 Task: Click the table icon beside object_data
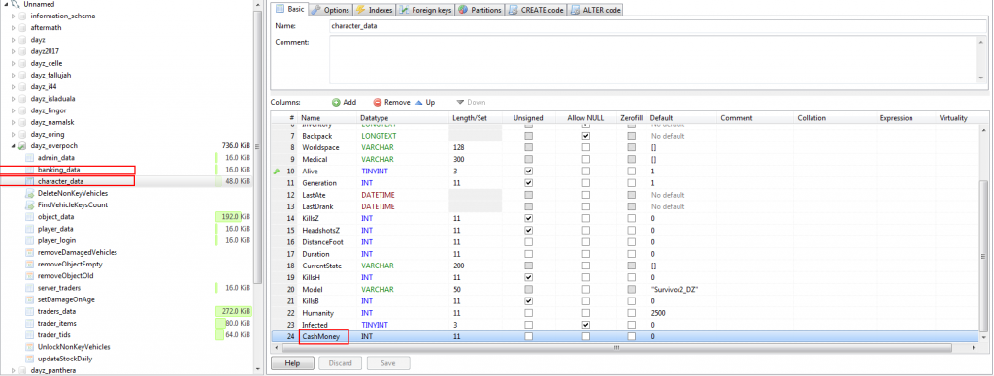click(29, 216)
